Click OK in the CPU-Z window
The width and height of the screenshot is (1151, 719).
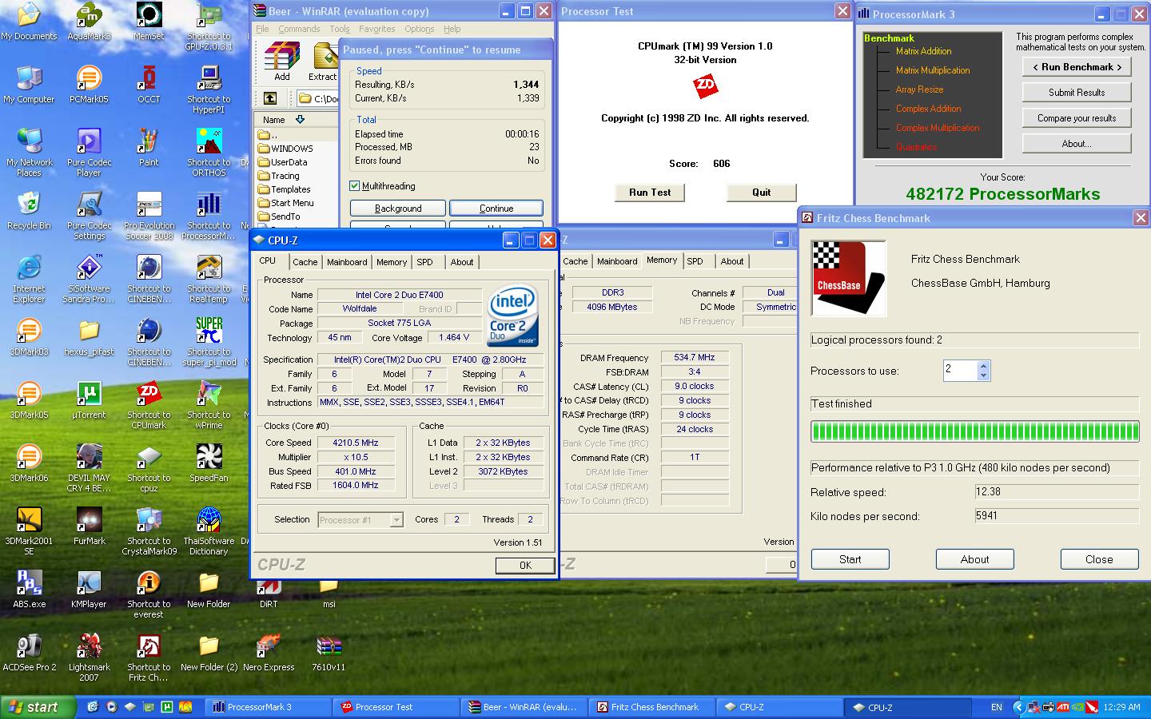coord(525,566)
